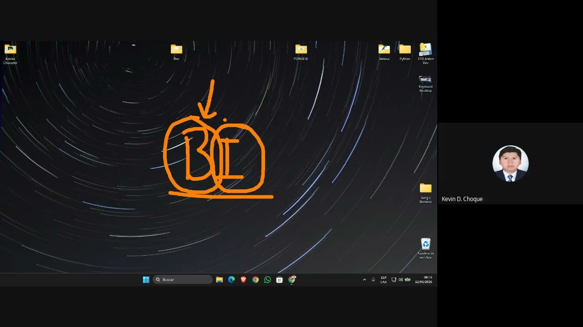583x327 pixels.
Task: Select the Keyboard Desktop icon
Action: (x=425, y=84)
